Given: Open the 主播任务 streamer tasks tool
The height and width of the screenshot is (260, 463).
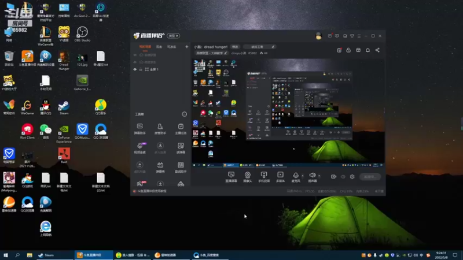Looking at the screenshot, I should pos(181,129).
